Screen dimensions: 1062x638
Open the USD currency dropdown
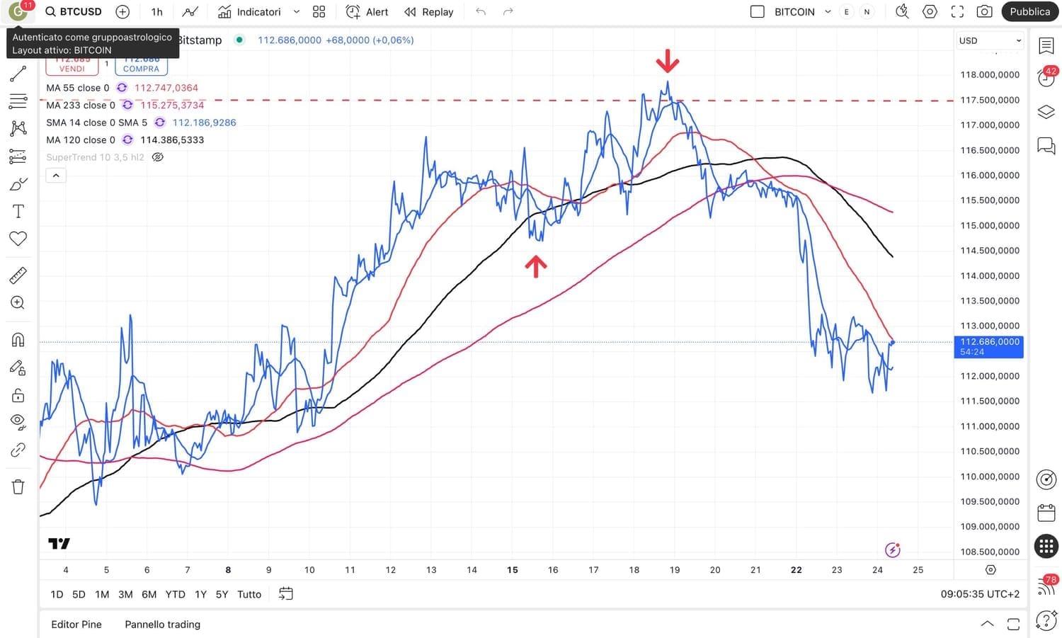990,40
